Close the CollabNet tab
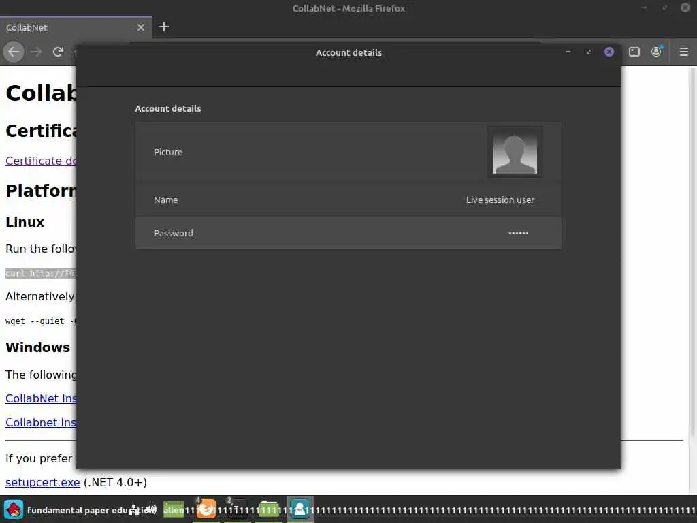Image resolution: width=697 pixels, height=523 pixels. tap(140, 27)
